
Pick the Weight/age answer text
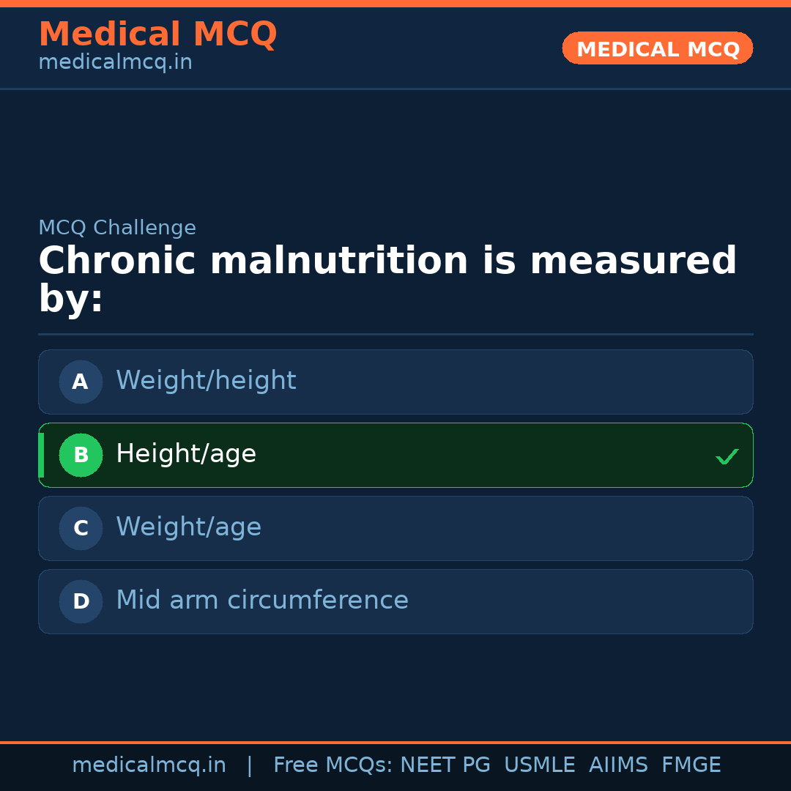[x=188, y=527]
